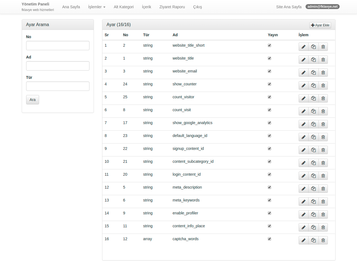Copy the signup_content_id setting
This screenshot has height=266, width=357.
coord(313,150)
